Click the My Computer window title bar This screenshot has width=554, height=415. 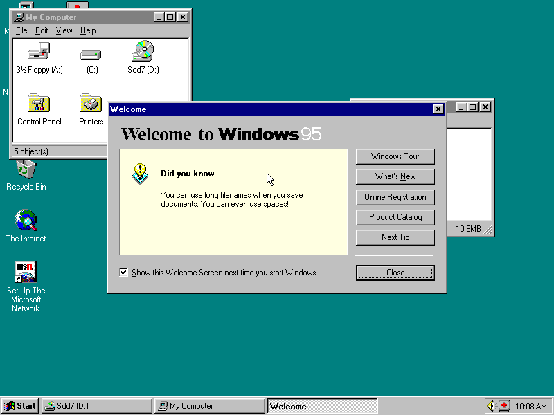click(x=100, y=17)
